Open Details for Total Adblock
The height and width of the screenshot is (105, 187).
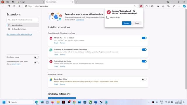(x=56, y=66)
